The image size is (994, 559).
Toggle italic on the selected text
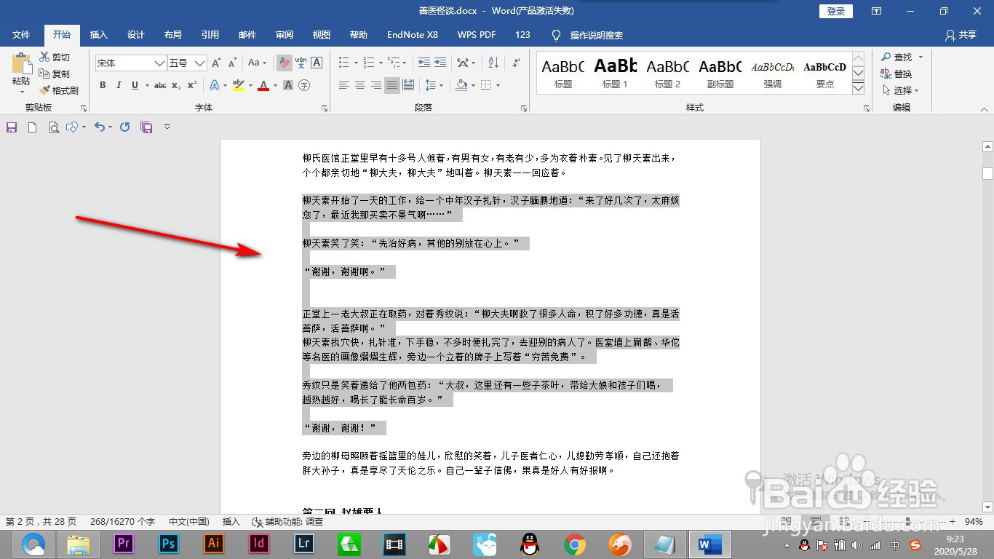point(119,85)
